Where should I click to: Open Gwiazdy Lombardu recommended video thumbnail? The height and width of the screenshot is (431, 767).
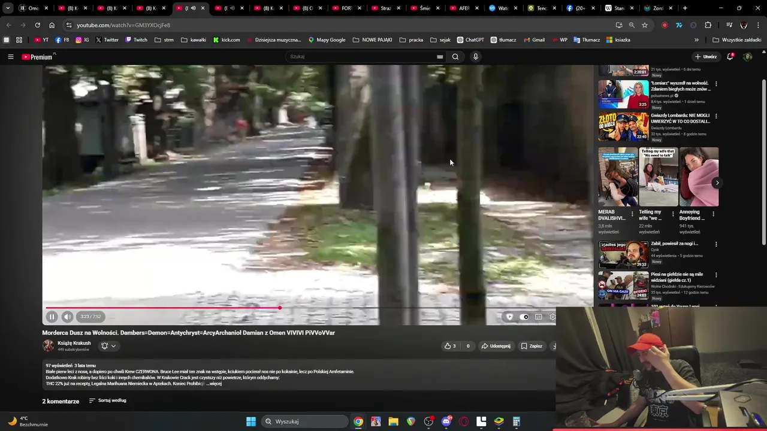(623, 127)
